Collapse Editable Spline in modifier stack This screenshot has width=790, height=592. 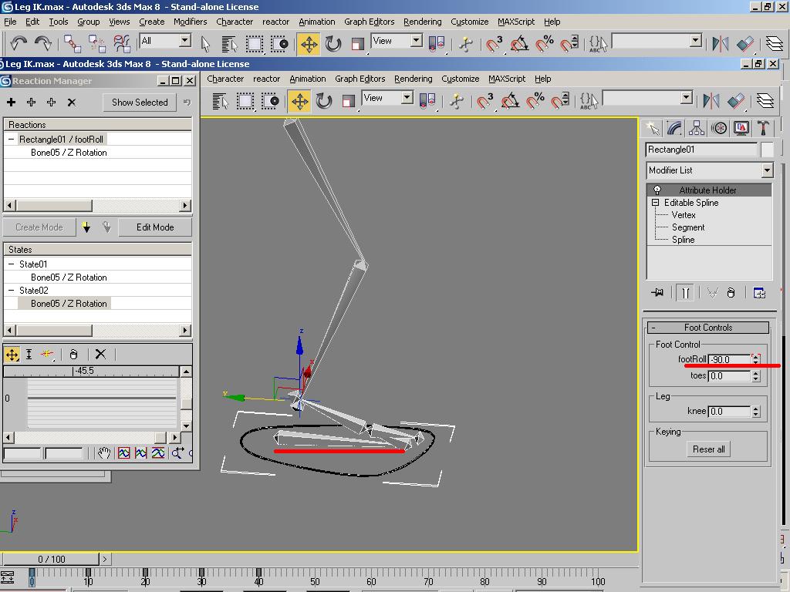656,203
